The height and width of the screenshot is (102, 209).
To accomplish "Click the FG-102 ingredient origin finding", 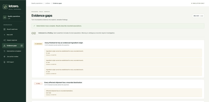I will pyautogui.click(x=123, y=53).
